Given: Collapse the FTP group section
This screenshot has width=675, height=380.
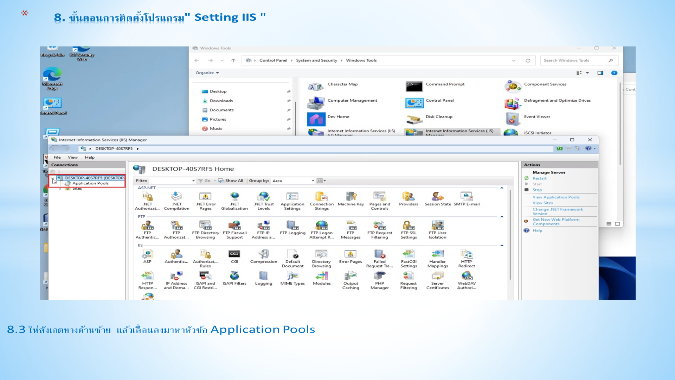Looking at the screenshot, I should pyautogui.click(x=502, y=217).
